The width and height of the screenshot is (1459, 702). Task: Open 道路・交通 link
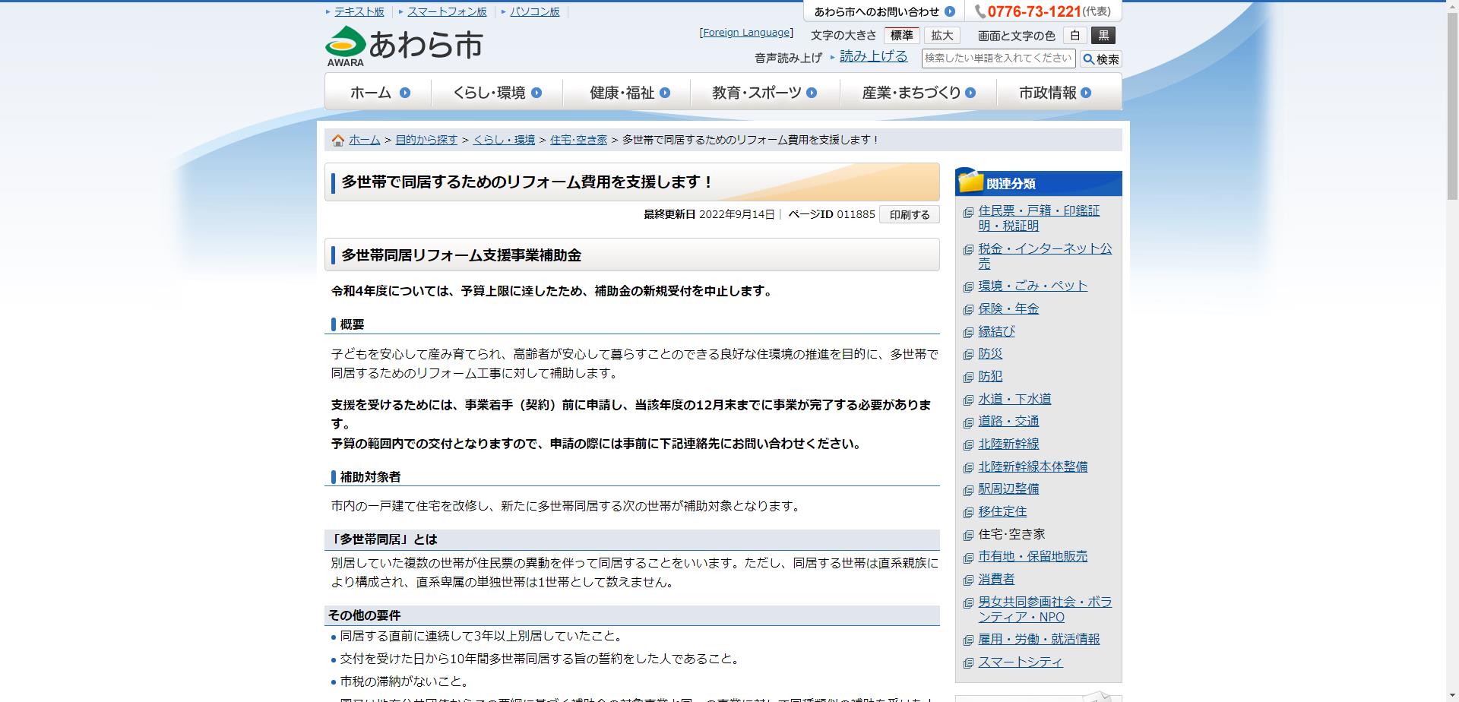[1008, 422]
